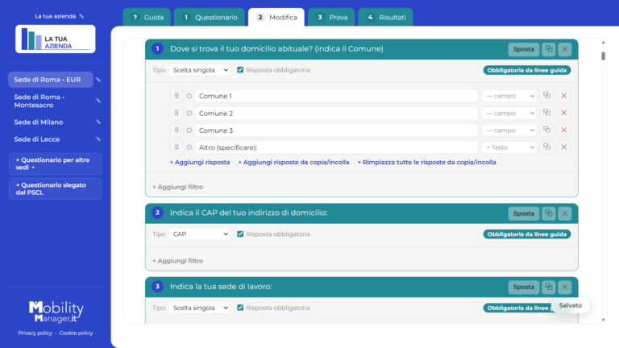Switch to the Questionario tab
Screen dimensions: 619x348
click(x=210, y=18)
